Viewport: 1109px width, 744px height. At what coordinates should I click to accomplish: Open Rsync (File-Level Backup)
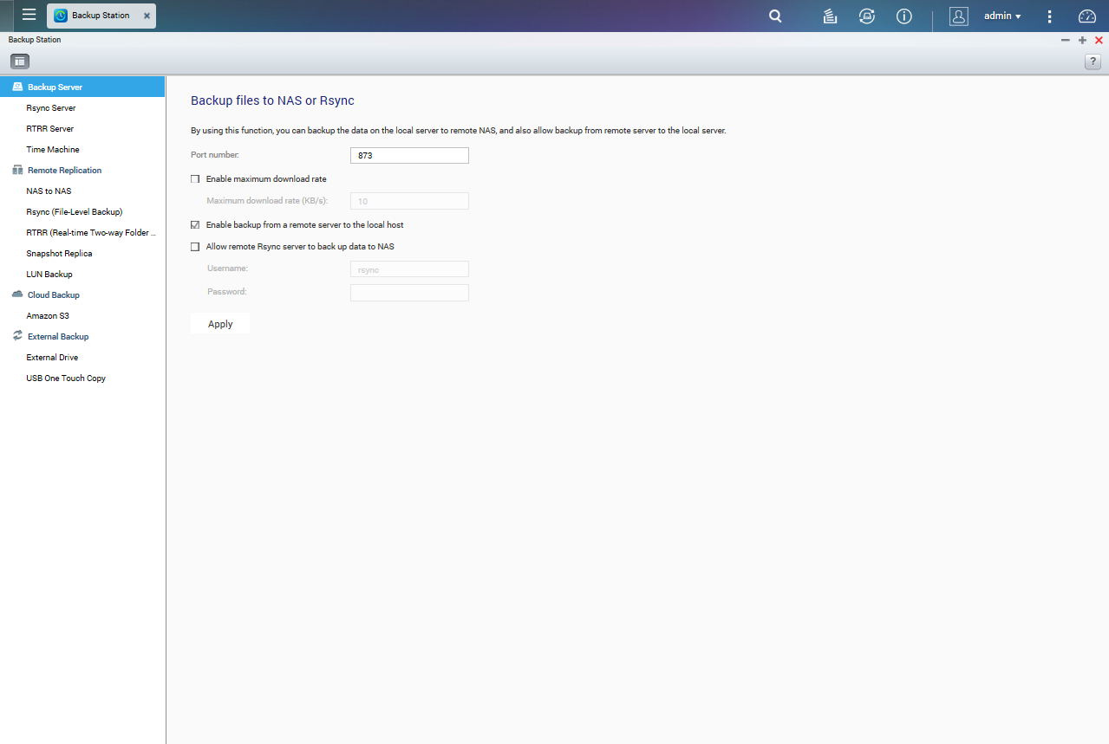75,212
